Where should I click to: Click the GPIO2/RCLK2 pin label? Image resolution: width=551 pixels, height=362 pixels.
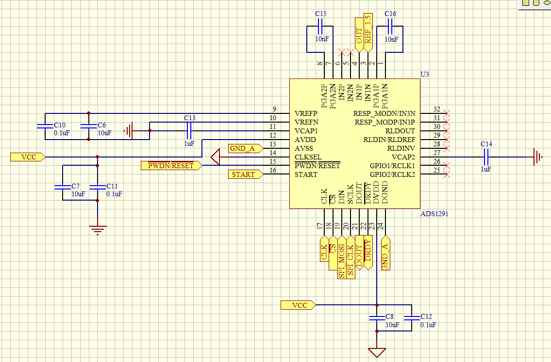click(393, 174)
